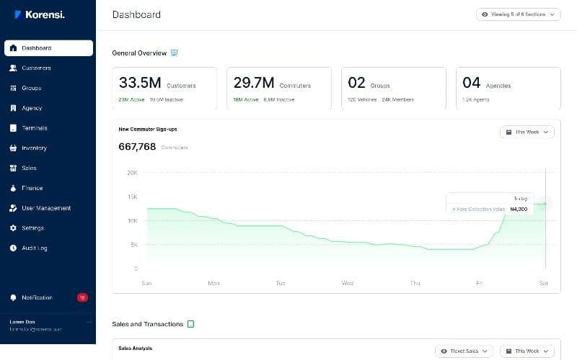The height and width of the screenshot is (360, 577).
Task: Select the 29.7M Commuters card
Action: pos(279,88)
